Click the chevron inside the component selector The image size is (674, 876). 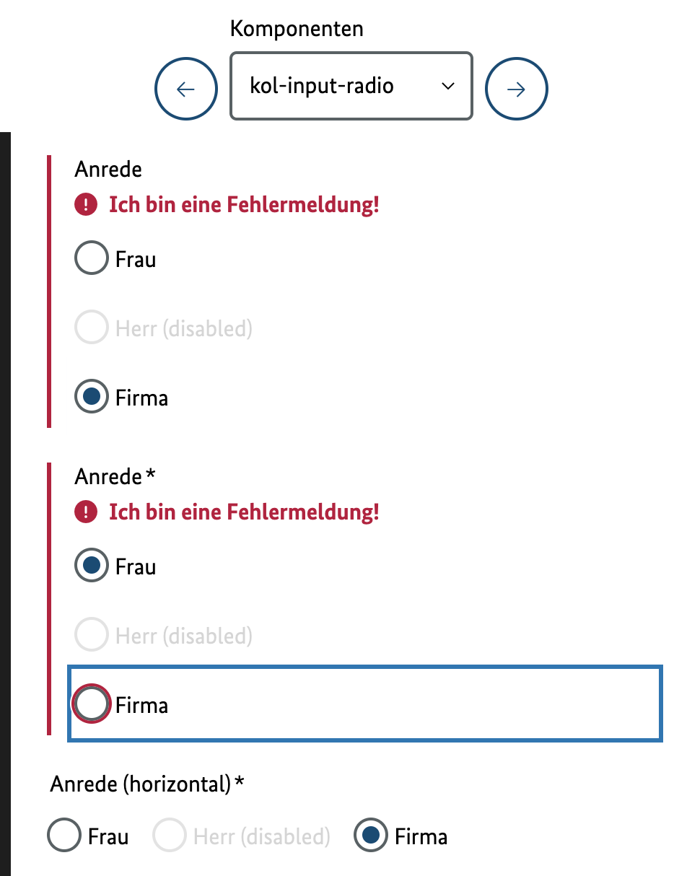click(x=449, y=86)
